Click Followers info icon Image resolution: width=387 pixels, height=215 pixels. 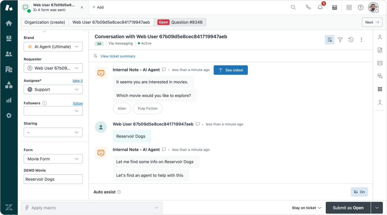tap(44, 103)
